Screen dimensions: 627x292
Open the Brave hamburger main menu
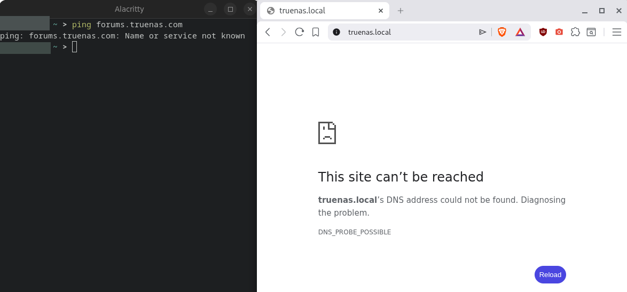pyautogui.click(x=617, y=32)
